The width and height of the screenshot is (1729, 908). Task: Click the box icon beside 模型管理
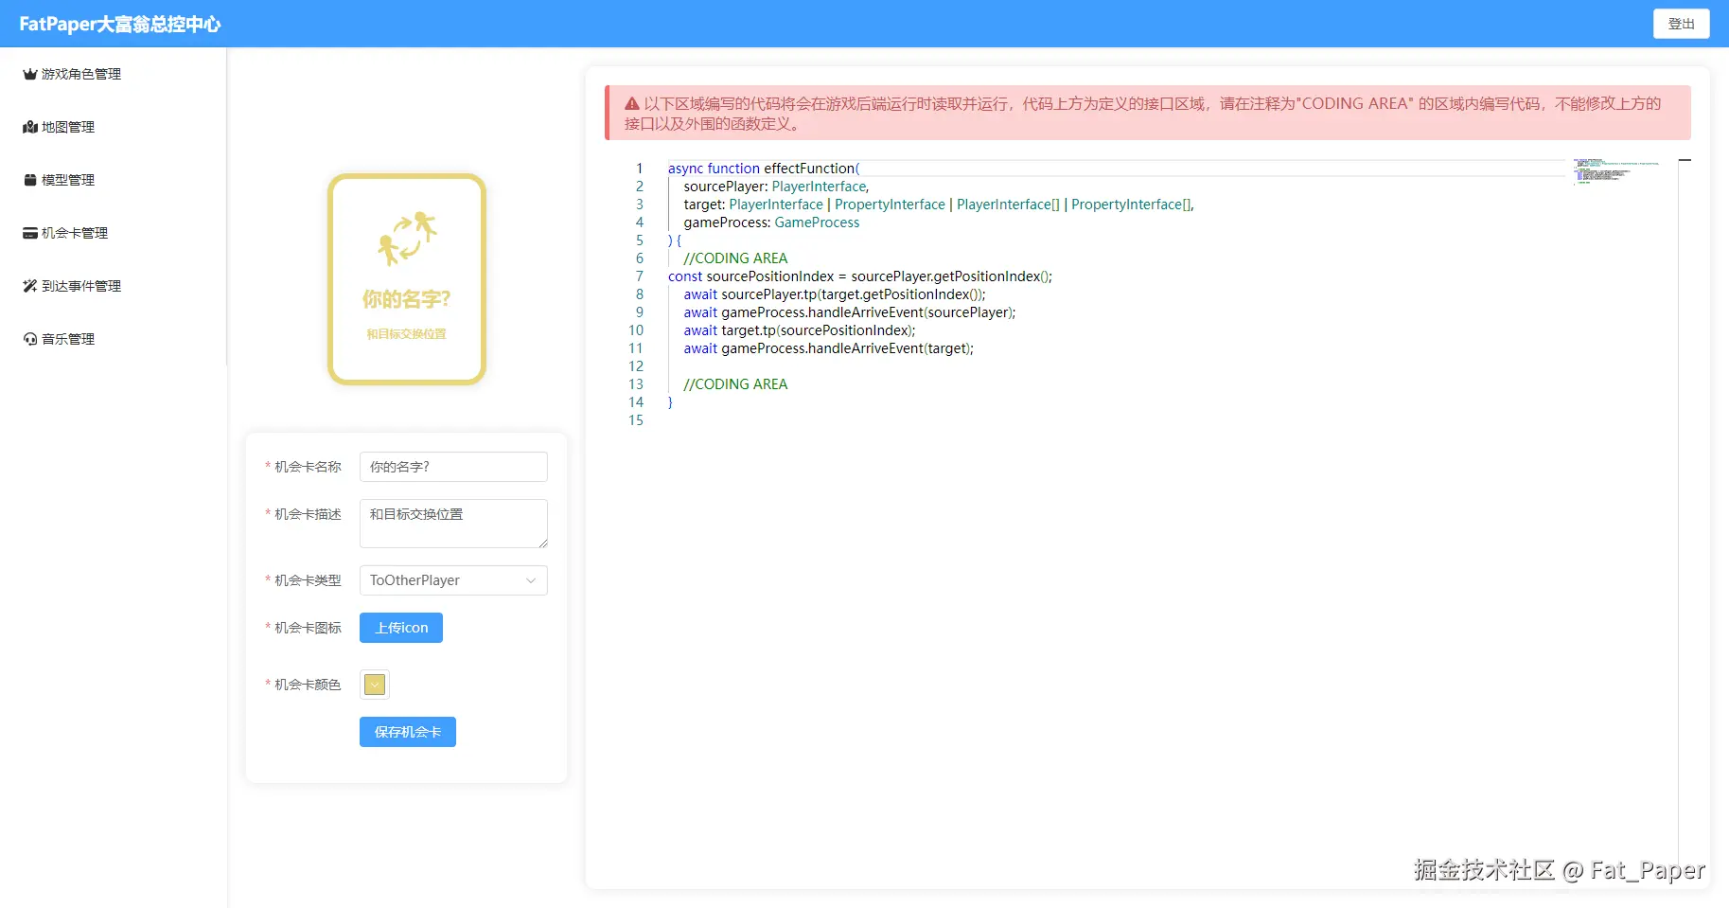click(30, 180)
